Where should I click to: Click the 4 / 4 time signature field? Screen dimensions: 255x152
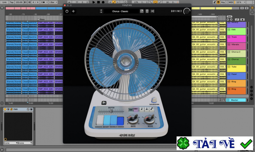pyautogui.click(x=35, y=2)
